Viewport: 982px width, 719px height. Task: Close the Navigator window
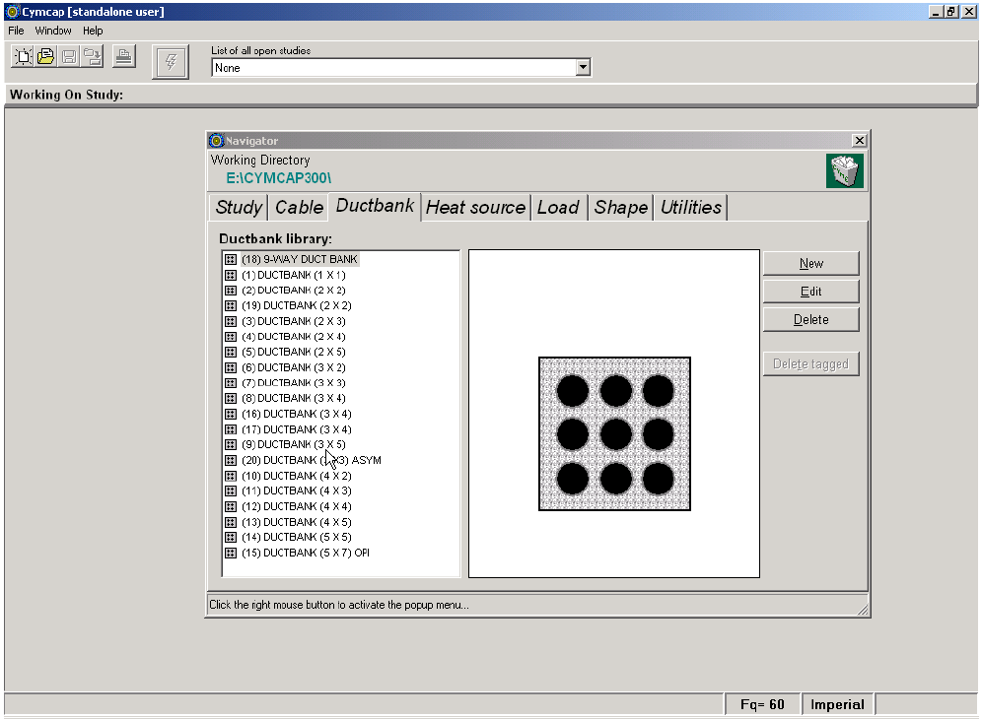[x=860, y=140]
